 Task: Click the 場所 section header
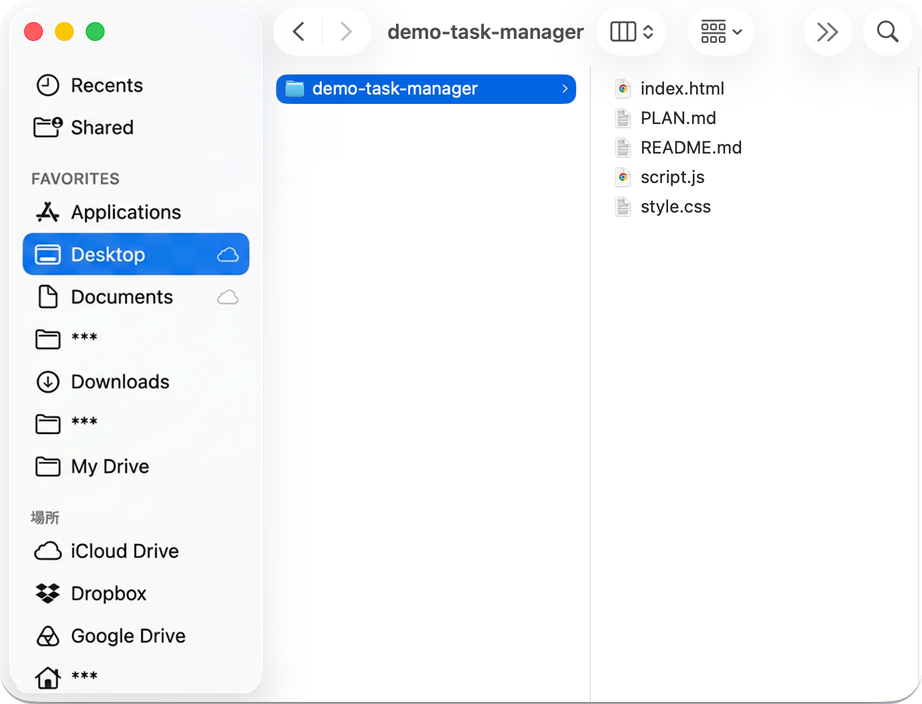pos(45,518)
